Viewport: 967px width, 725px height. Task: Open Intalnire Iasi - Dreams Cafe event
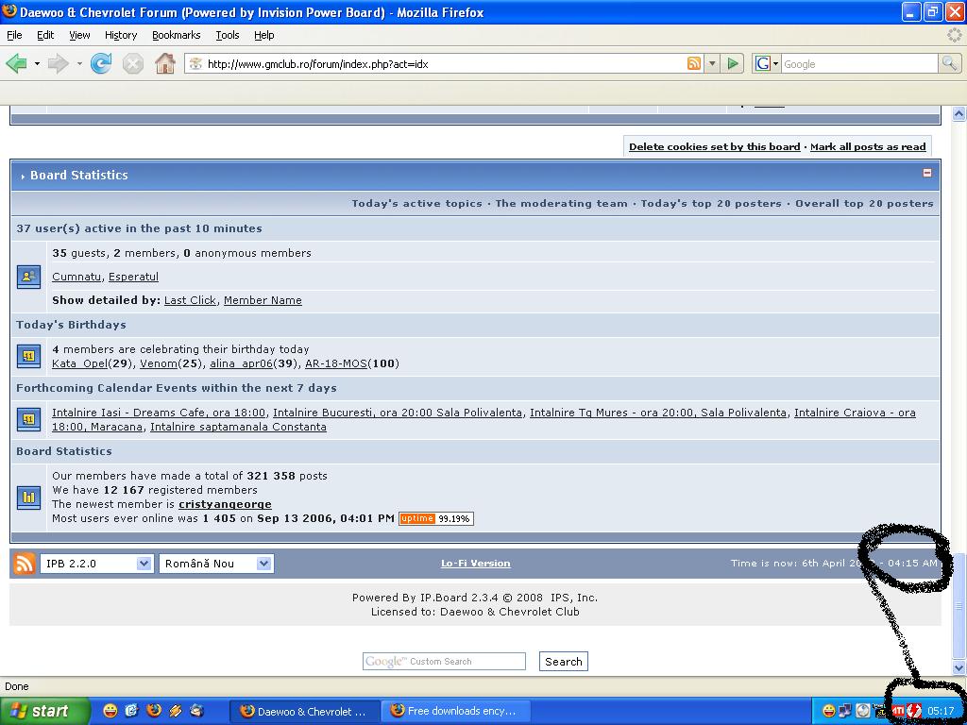pyautogui.click(x=159, y=413)
